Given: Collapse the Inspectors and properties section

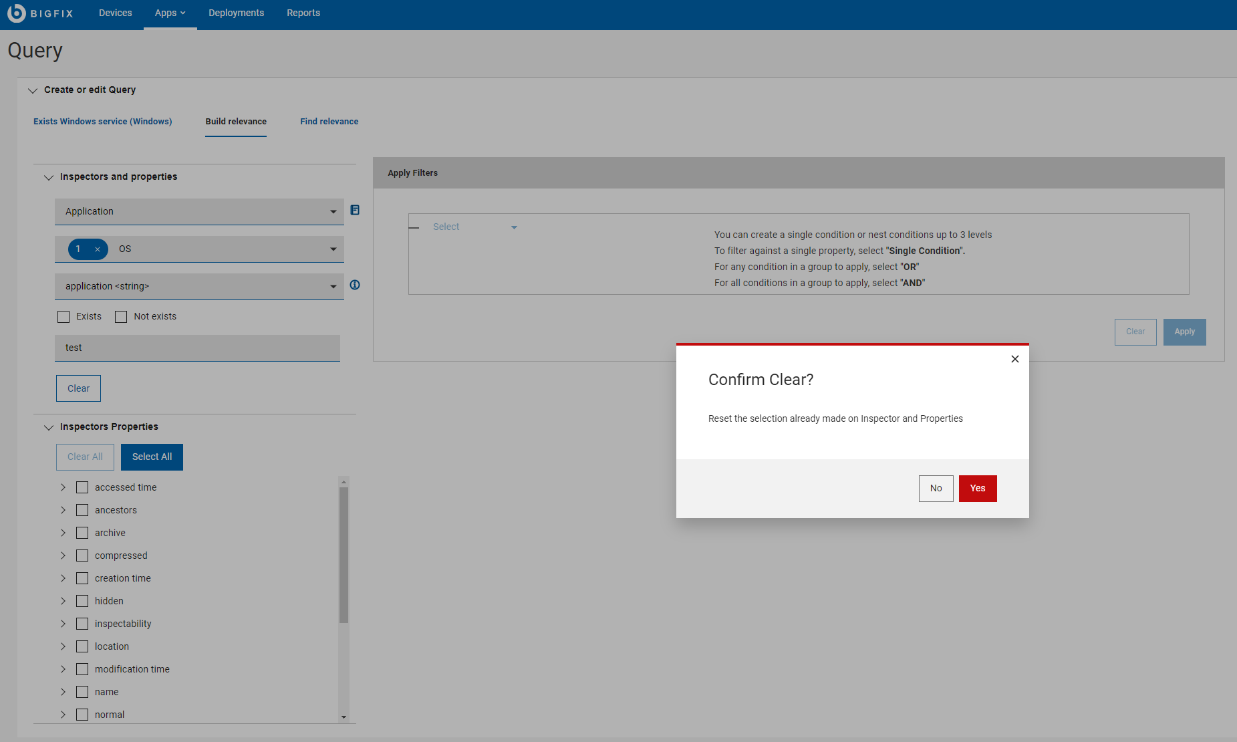Looking at the screenshot, I should (x=49, y=177).
